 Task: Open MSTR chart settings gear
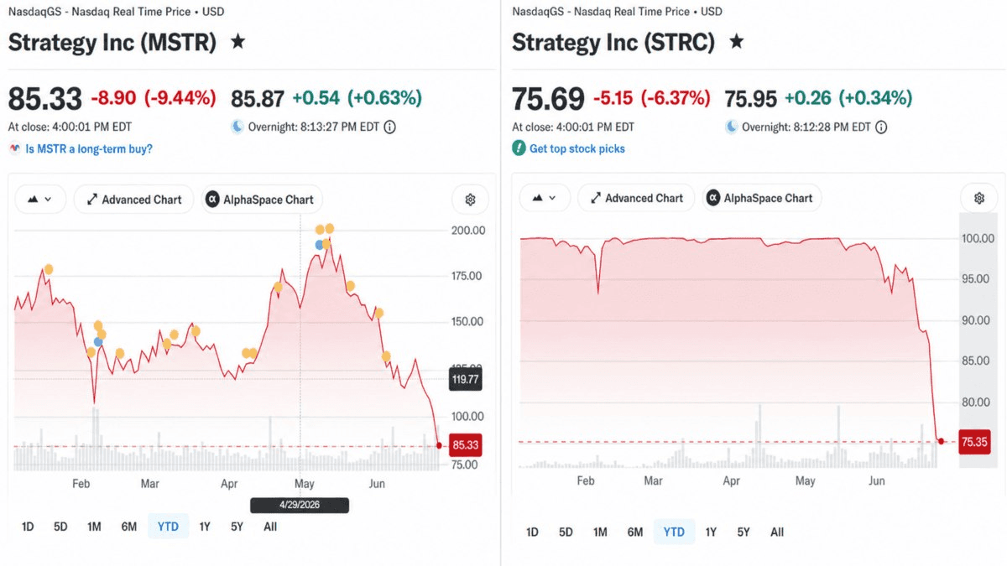point(470,200)
